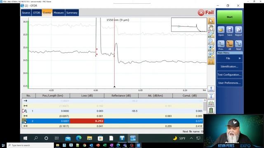Click the launch arrow row icon
The width and height of the screenshot is (264, 148).
26,101
